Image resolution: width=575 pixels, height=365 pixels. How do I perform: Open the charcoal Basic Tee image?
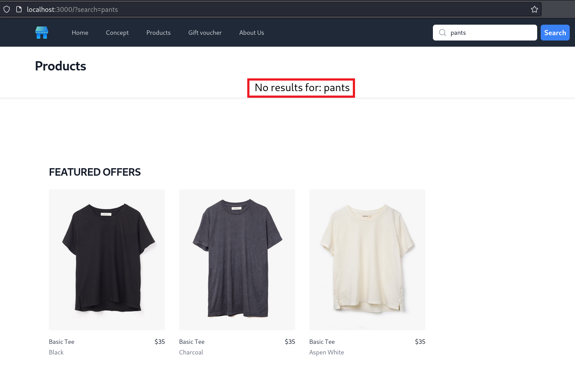tap(237, 260)
